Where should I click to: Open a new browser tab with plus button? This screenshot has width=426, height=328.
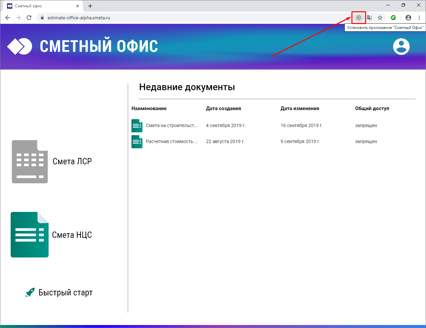(x=90, y=6)
